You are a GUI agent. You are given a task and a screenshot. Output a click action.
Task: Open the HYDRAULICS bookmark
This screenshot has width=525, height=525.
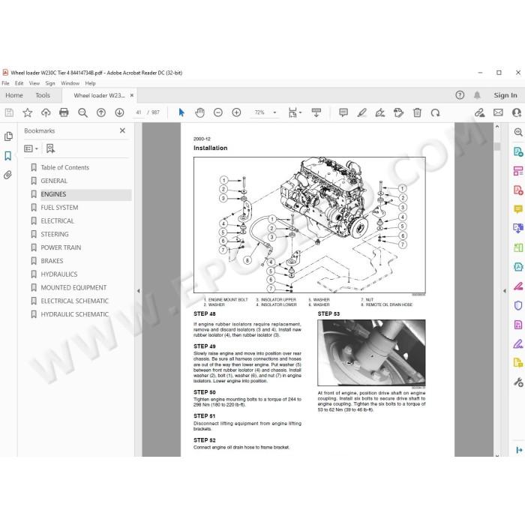(x=59, y=274)
